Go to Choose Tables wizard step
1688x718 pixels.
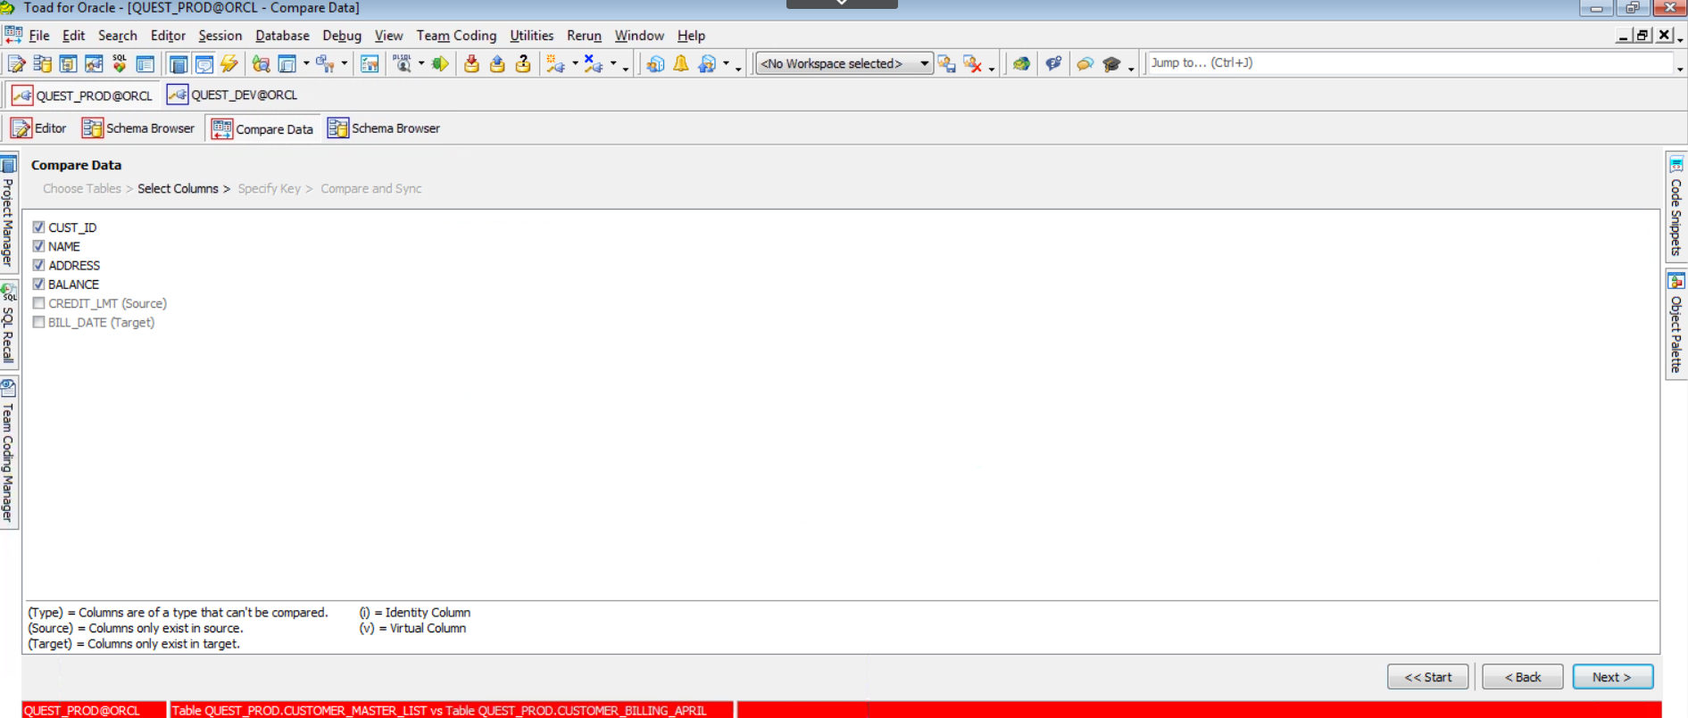pos(82,188)
